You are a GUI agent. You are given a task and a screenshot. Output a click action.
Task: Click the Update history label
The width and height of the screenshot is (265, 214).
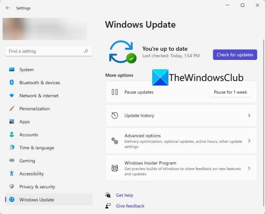pos(139,116)
